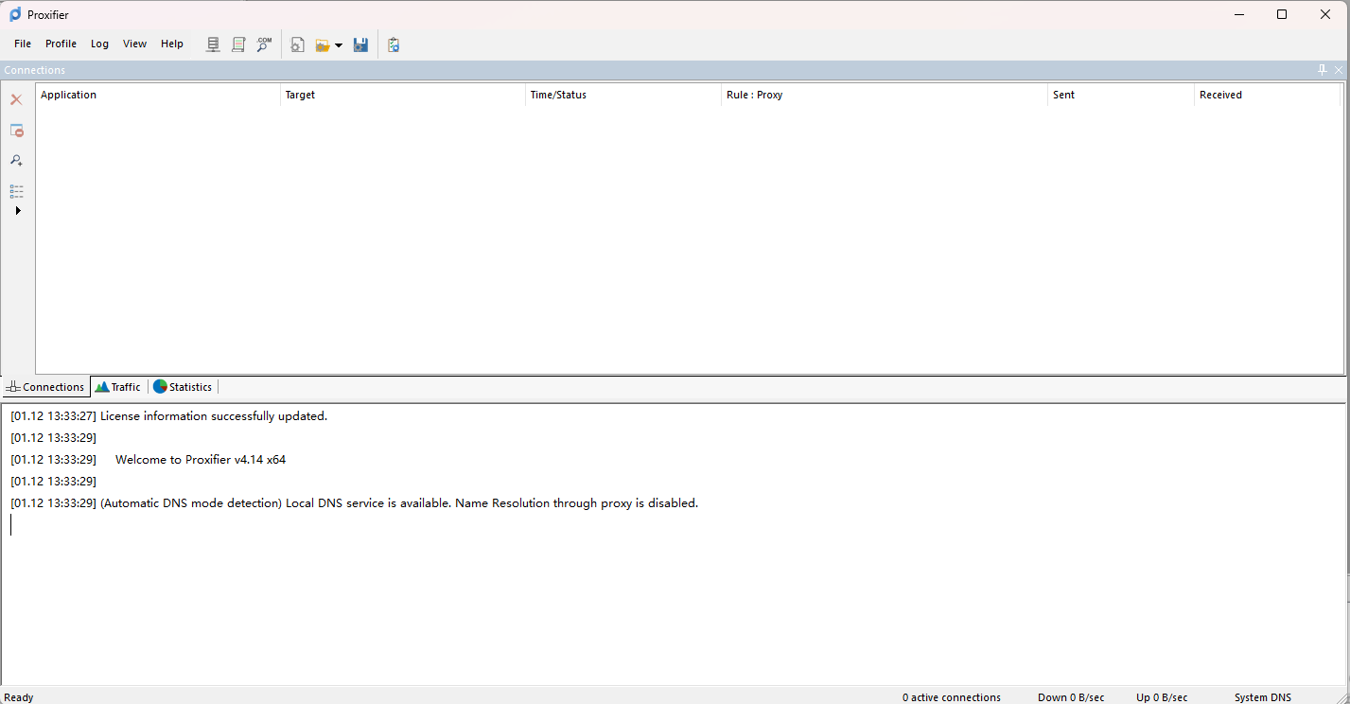Open Name Resolution .COM magnifier icon
Viewport: 1350px width, 704px height.
tap(264, 44)
